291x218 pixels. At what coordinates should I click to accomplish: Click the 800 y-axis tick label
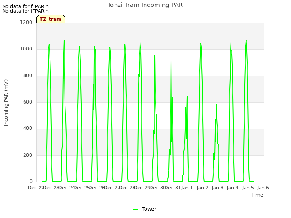[28, 75]
